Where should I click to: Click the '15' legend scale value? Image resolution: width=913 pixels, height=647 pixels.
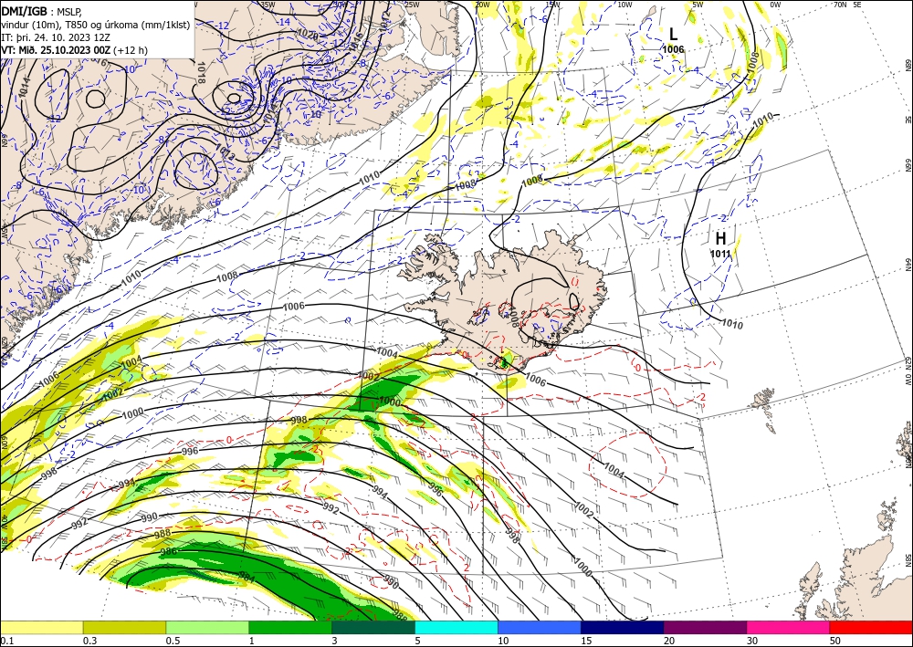pos(586,641)
